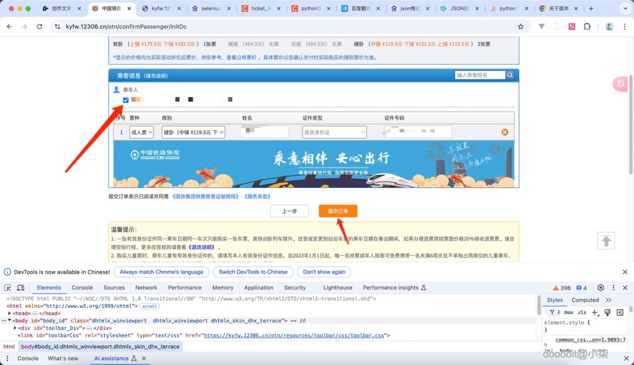Viewport: 634px width, 365px height.
Task: Toggle the computed styles sidebar icon
Action: [620, 312]
